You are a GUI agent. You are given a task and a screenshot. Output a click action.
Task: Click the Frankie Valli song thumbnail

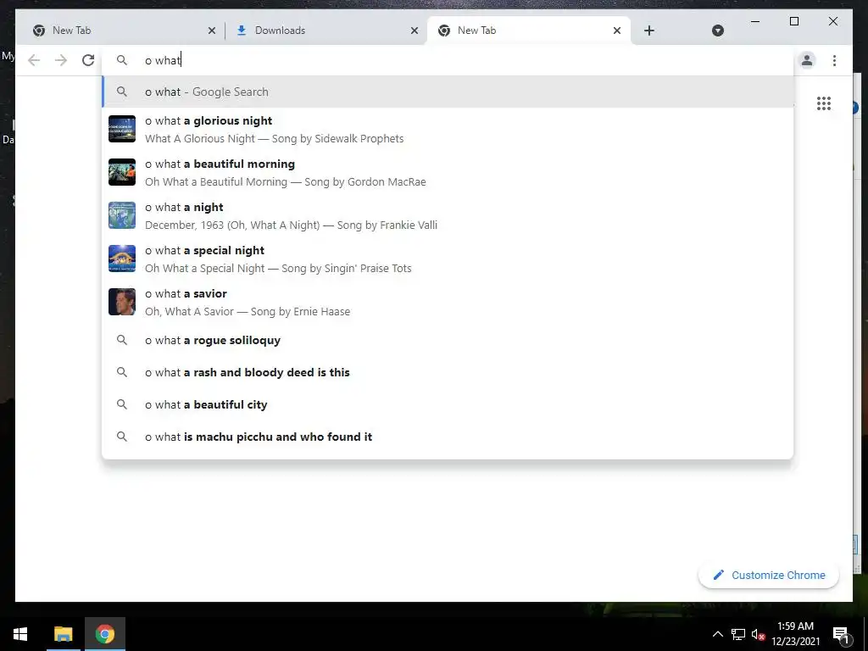pos(122,215)
